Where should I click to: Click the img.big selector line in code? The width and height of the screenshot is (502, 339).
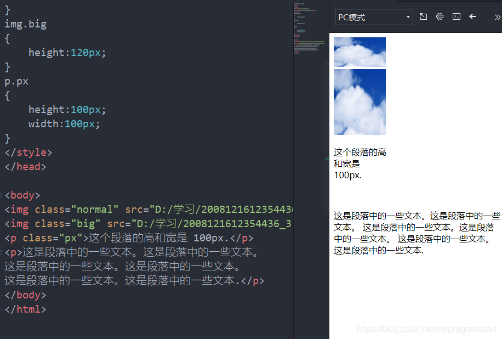coord(26,24)
